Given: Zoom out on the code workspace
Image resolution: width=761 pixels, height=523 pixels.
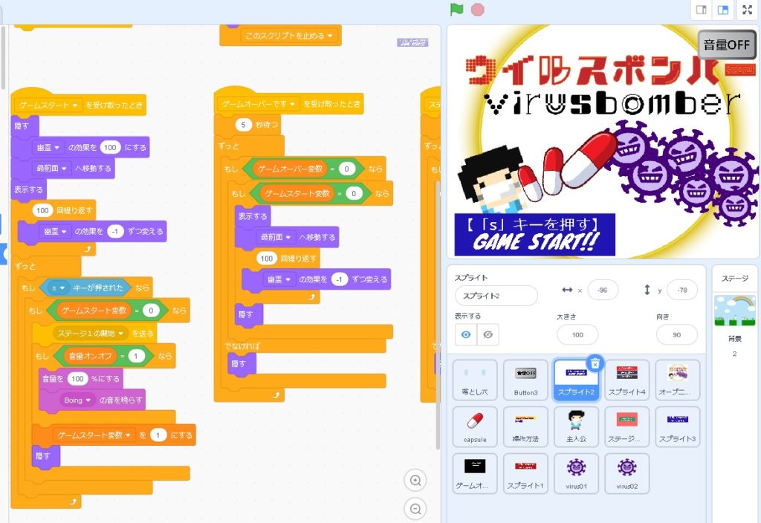Looking at the screenshot, I should tap(415, 509).
